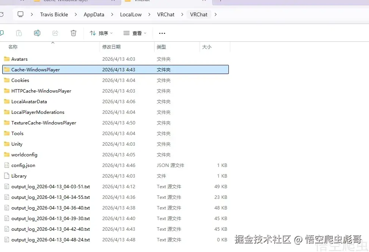This screenshot has width=369, height=252.
Task: Click the Library file icon
Action: [x=7, y=176]
